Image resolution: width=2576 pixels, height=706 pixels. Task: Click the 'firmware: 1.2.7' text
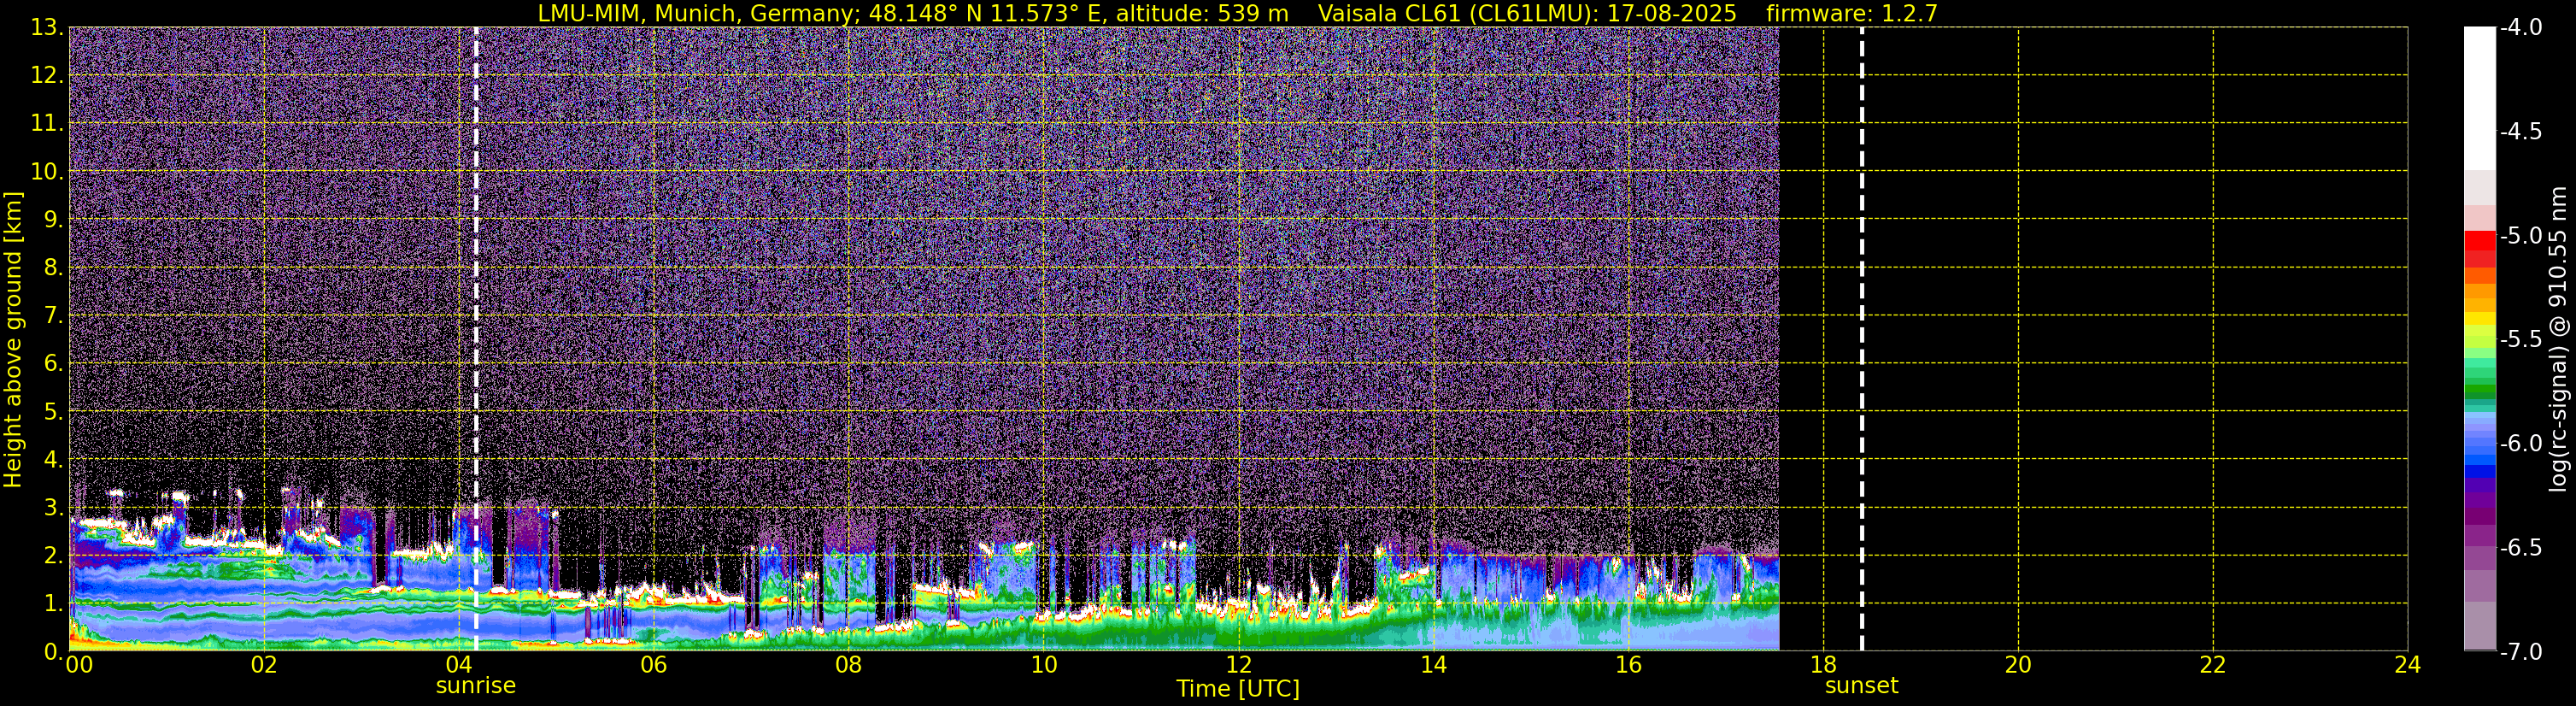pyautogui.click(x=1852, y=13)
